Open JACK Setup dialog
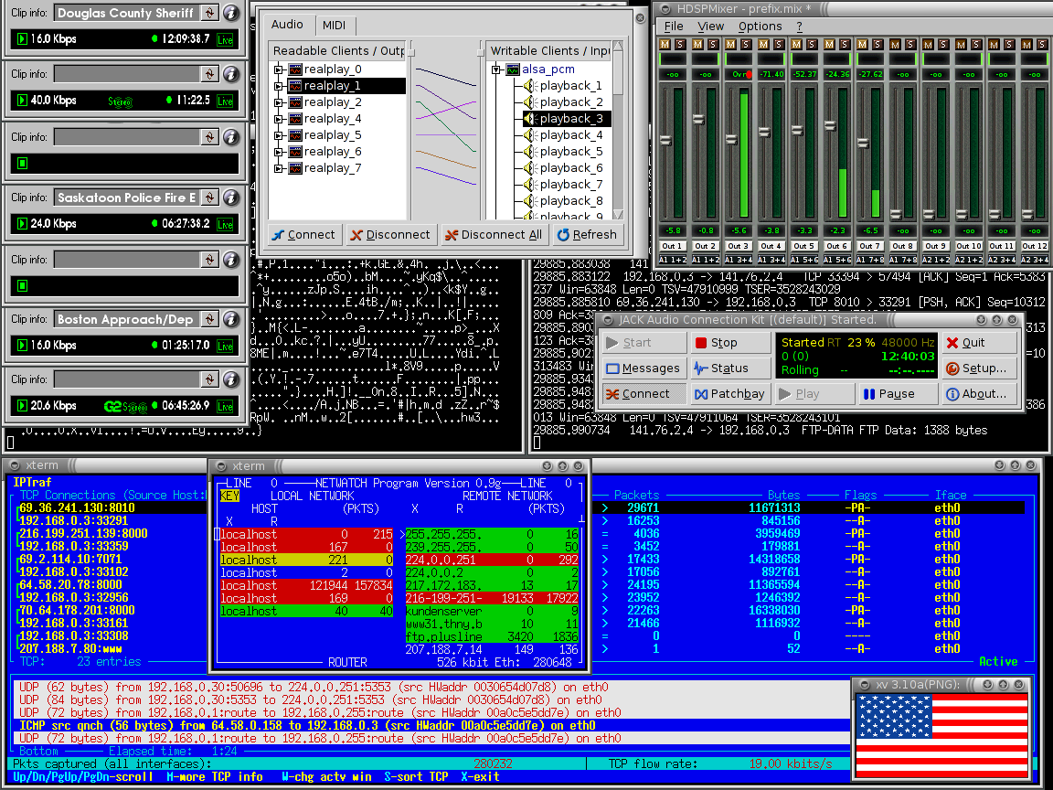Screen dimensions: 1053x790 coord(979,368)
